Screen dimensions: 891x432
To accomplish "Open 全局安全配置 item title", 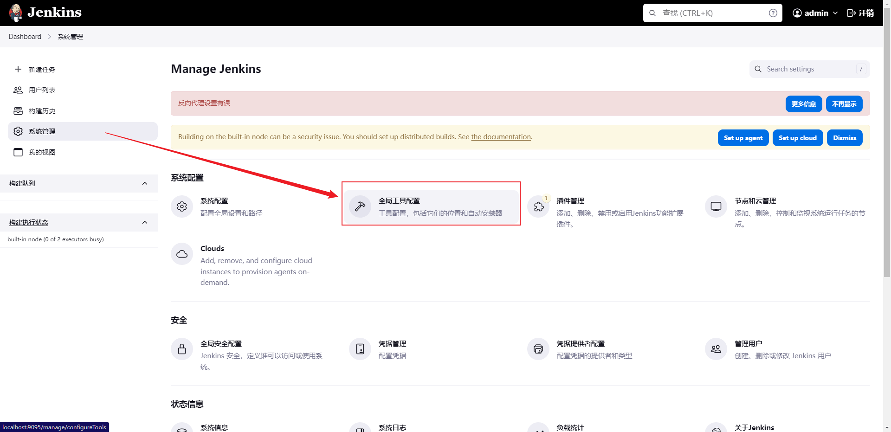I will [221, 344].
